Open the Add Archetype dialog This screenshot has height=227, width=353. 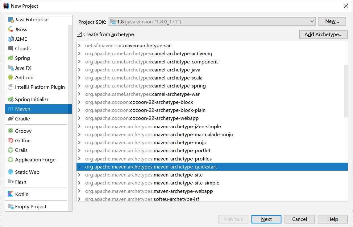[x=323, y=34]
